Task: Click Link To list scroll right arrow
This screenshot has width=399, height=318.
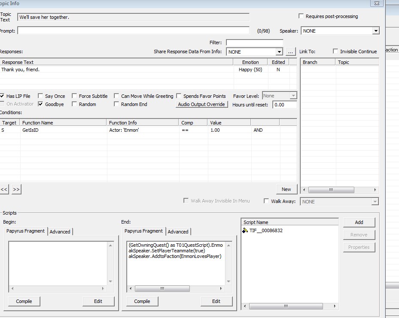Action: pyautogui.click(x=375, y=190)
